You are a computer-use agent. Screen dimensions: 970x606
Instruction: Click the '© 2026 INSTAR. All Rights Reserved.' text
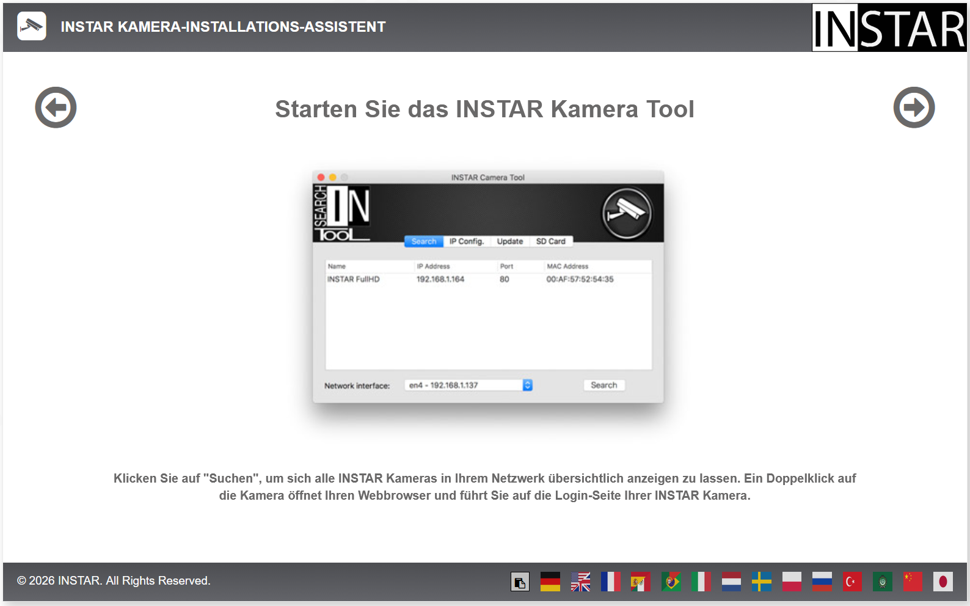pyautogui.click(x=114, y=581)
